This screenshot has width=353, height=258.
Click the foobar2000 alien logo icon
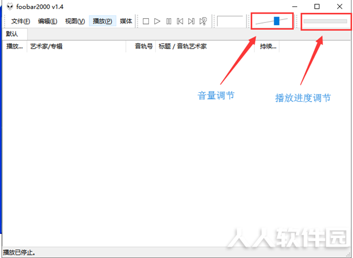[x=10, y=6]
